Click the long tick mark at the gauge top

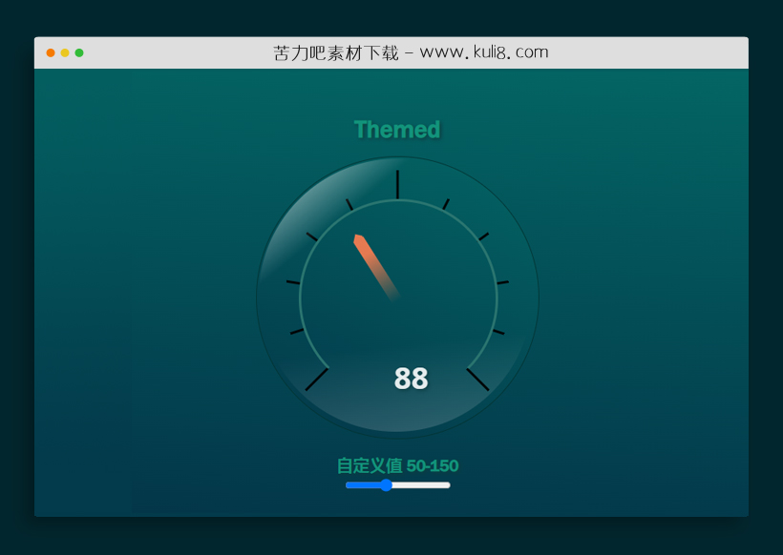(397, 184)
